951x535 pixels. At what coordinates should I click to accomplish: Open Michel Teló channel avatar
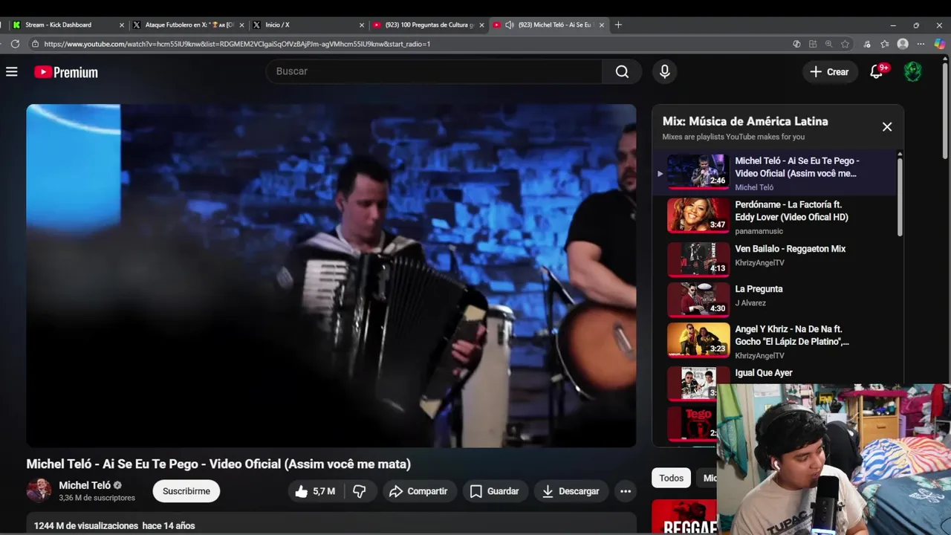pos(39,490)
